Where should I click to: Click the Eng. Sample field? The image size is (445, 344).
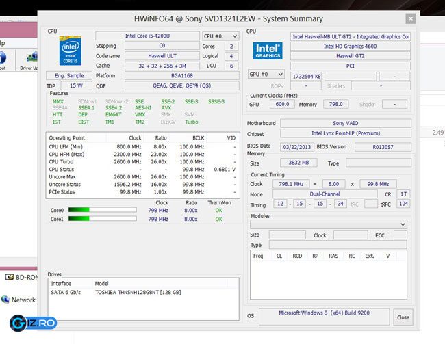coord(69,76)
